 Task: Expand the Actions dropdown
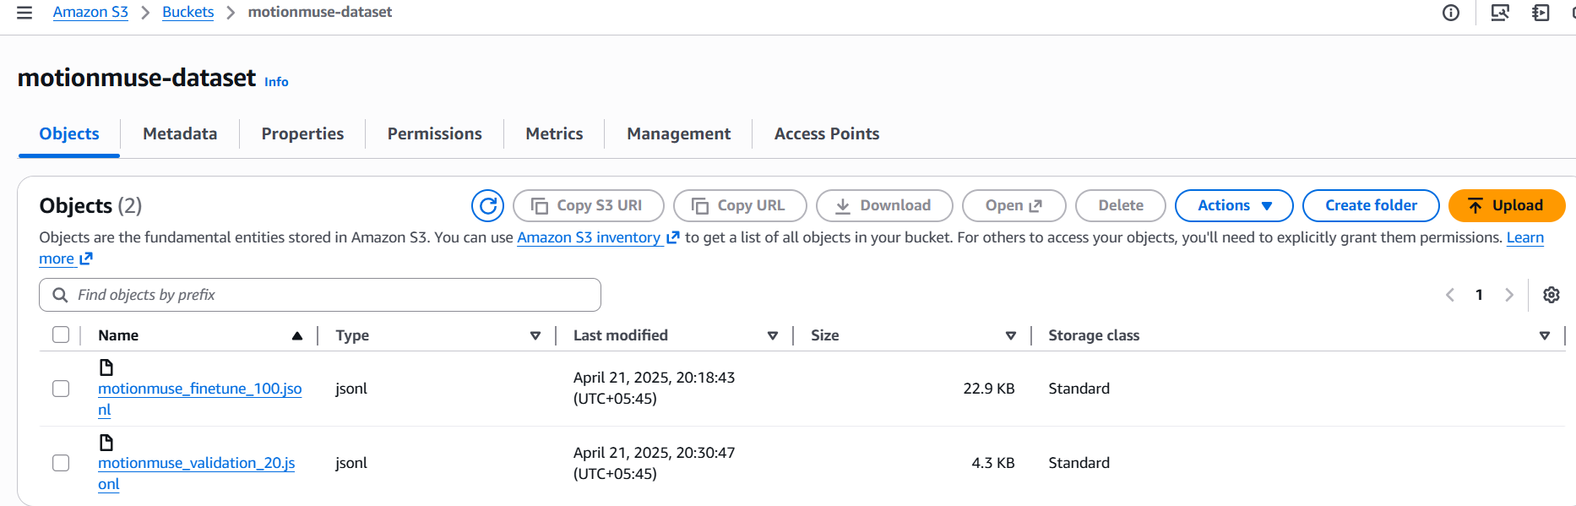1233,205
